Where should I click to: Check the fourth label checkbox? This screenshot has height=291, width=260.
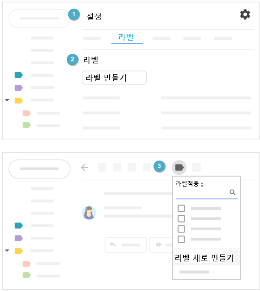click(x=181, y=239)
